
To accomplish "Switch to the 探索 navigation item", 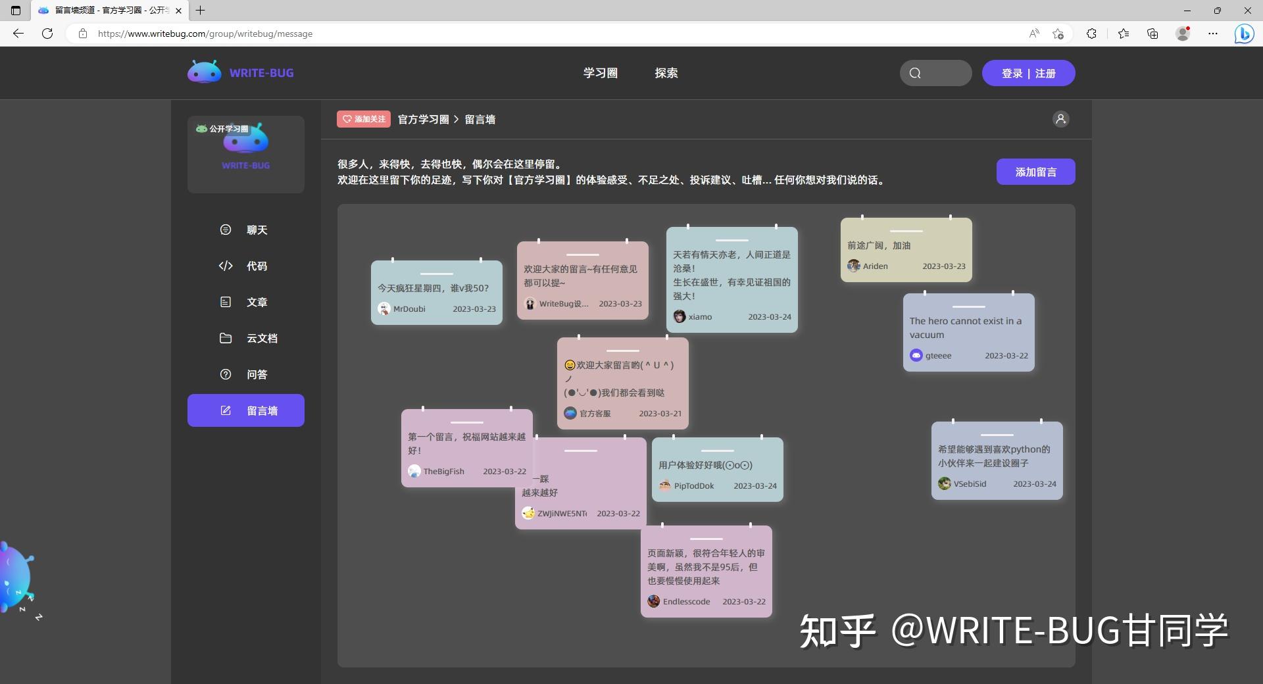I will (668, 73).
